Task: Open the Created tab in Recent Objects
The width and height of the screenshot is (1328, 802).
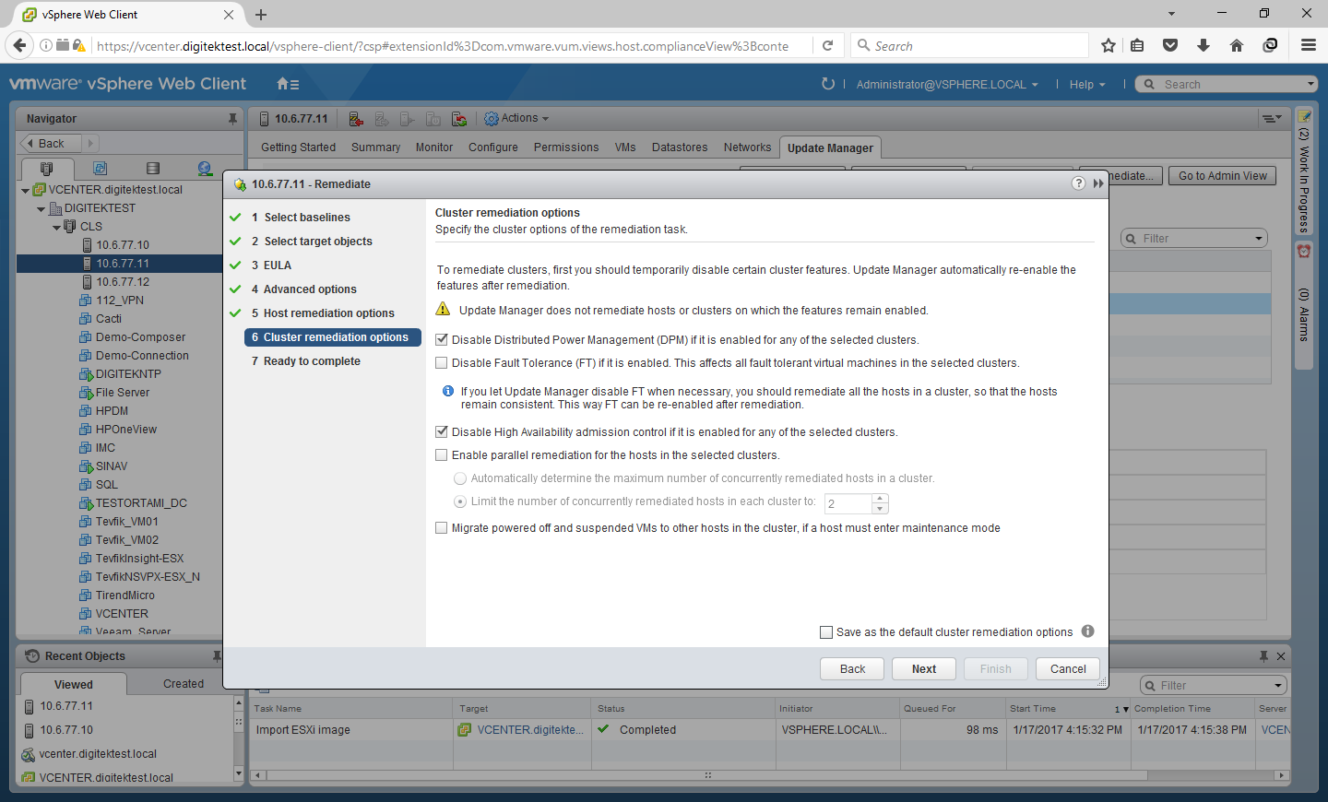Action: pos(184,684)
